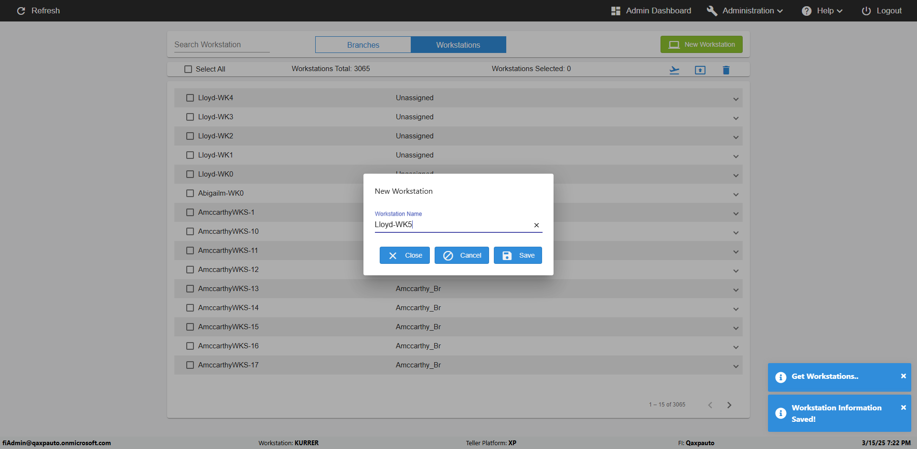Image resolution: width=917 pixels, height=449 pixels.
Task: Click the Logout text in top bar
Action: [889, 10]
